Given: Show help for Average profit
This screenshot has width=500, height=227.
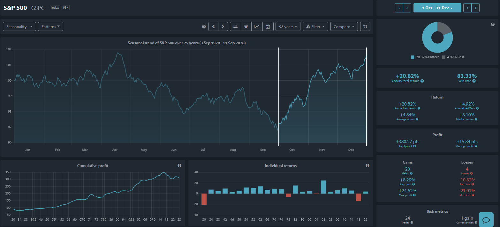Looking at the screenshot, I should (475, 146).
